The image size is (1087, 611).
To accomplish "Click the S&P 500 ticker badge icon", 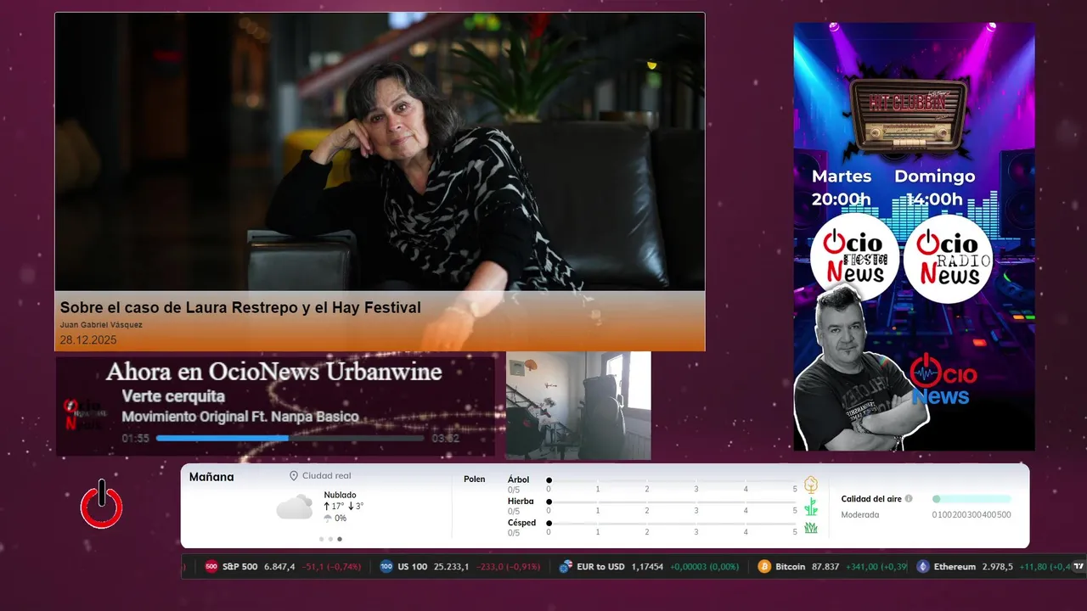I will pos(211,567).
